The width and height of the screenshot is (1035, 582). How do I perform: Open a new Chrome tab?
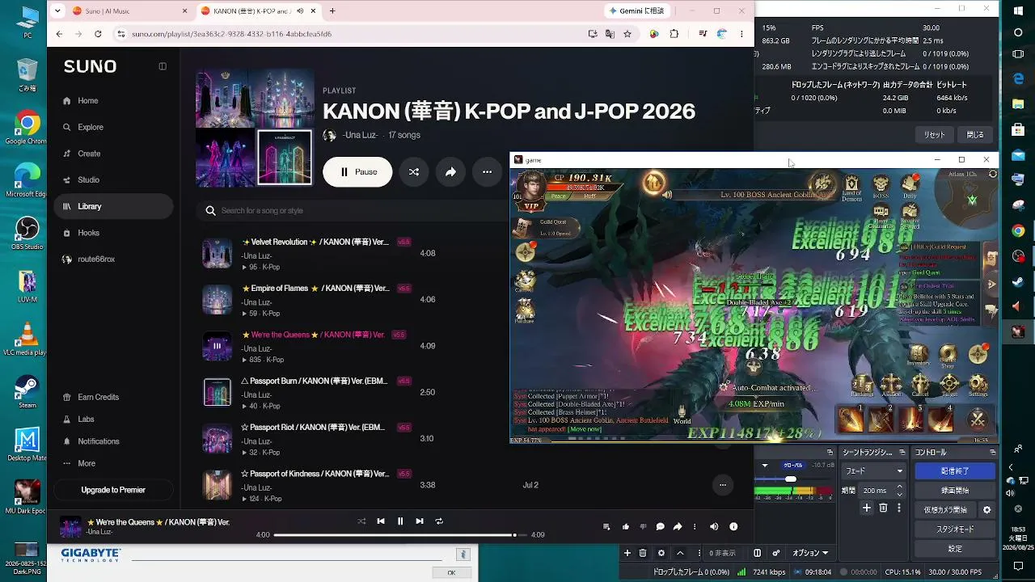[332, 11]
